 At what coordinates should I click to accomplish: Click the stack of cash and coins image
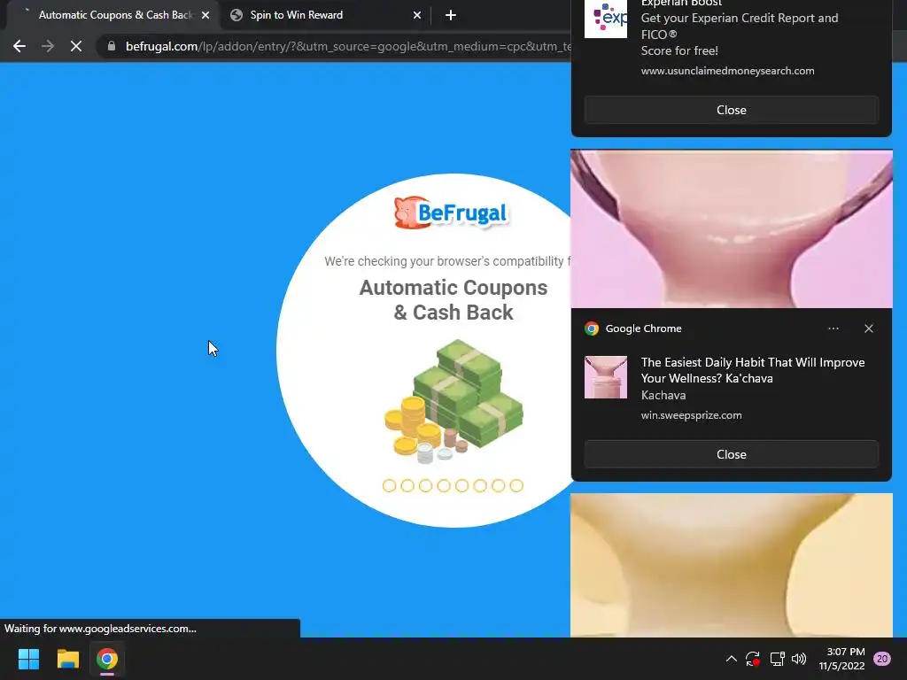[x=453, y=402]
